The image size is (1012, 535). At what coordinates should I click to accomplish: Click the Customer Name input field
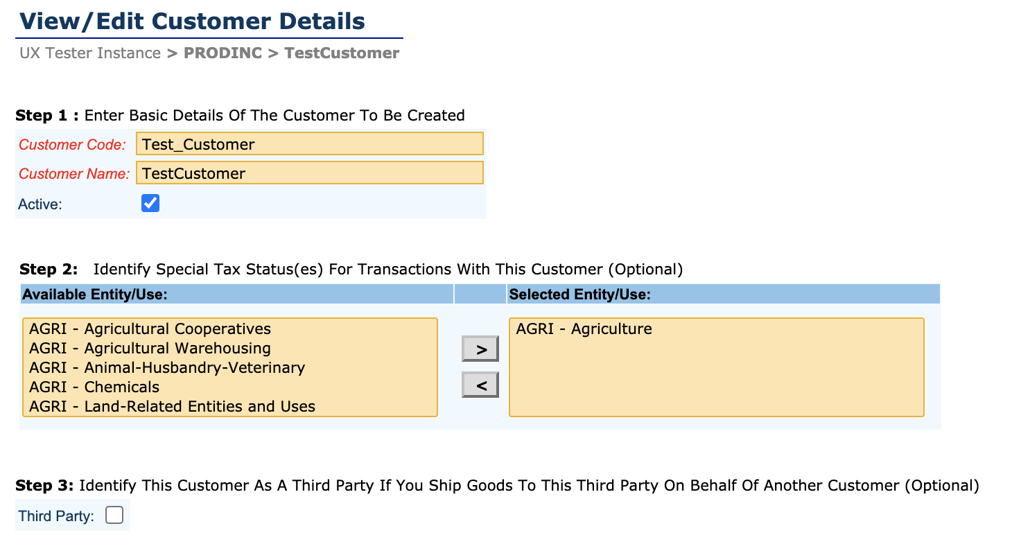click(309, 173)
